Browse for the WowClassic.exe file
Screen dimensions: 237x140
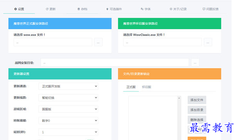pos(208,42)
